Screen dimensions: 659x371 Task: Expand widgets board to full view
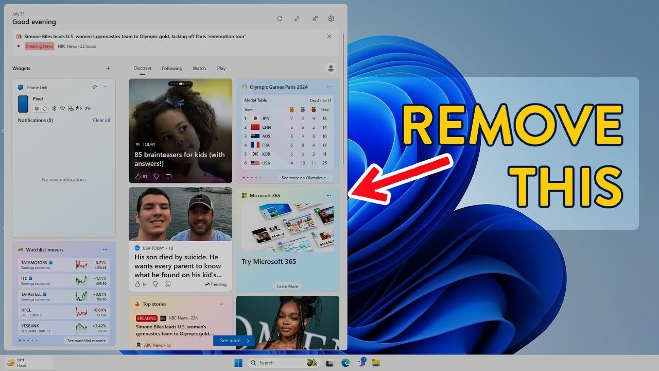click(297, 19)
